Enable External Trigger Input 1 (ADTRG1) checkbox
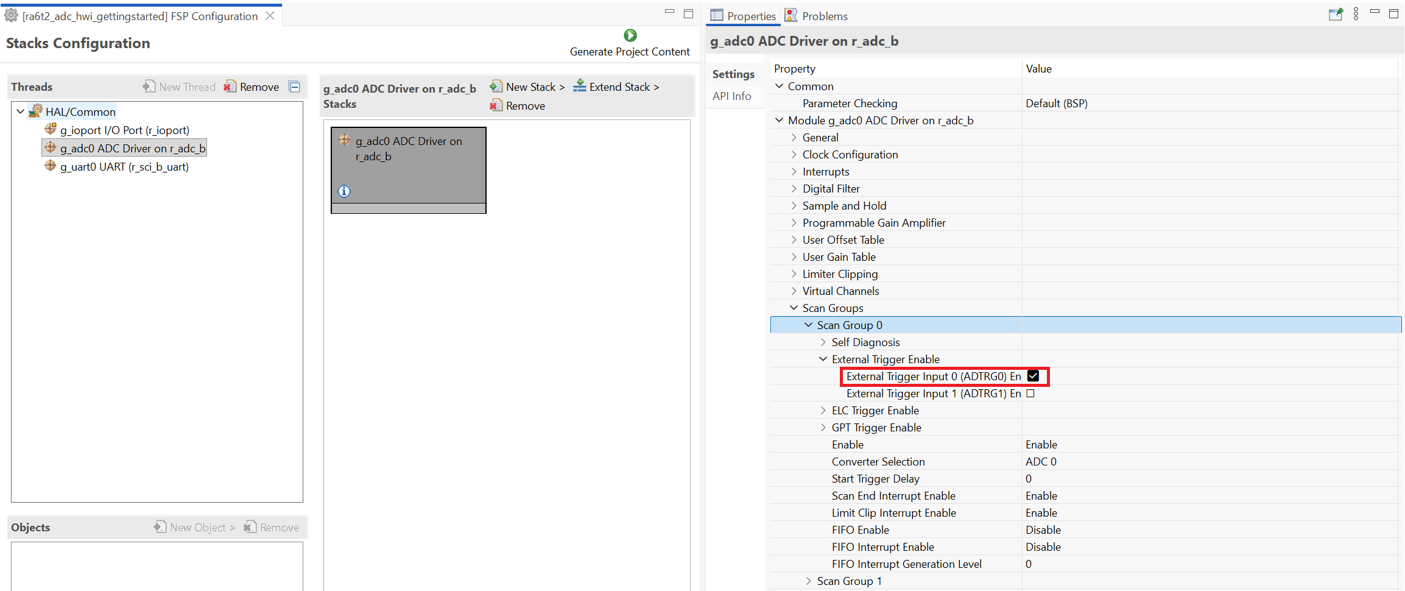Viewport: 1405px width, 591px height. pyautogui.click(x=1030, y=394)
